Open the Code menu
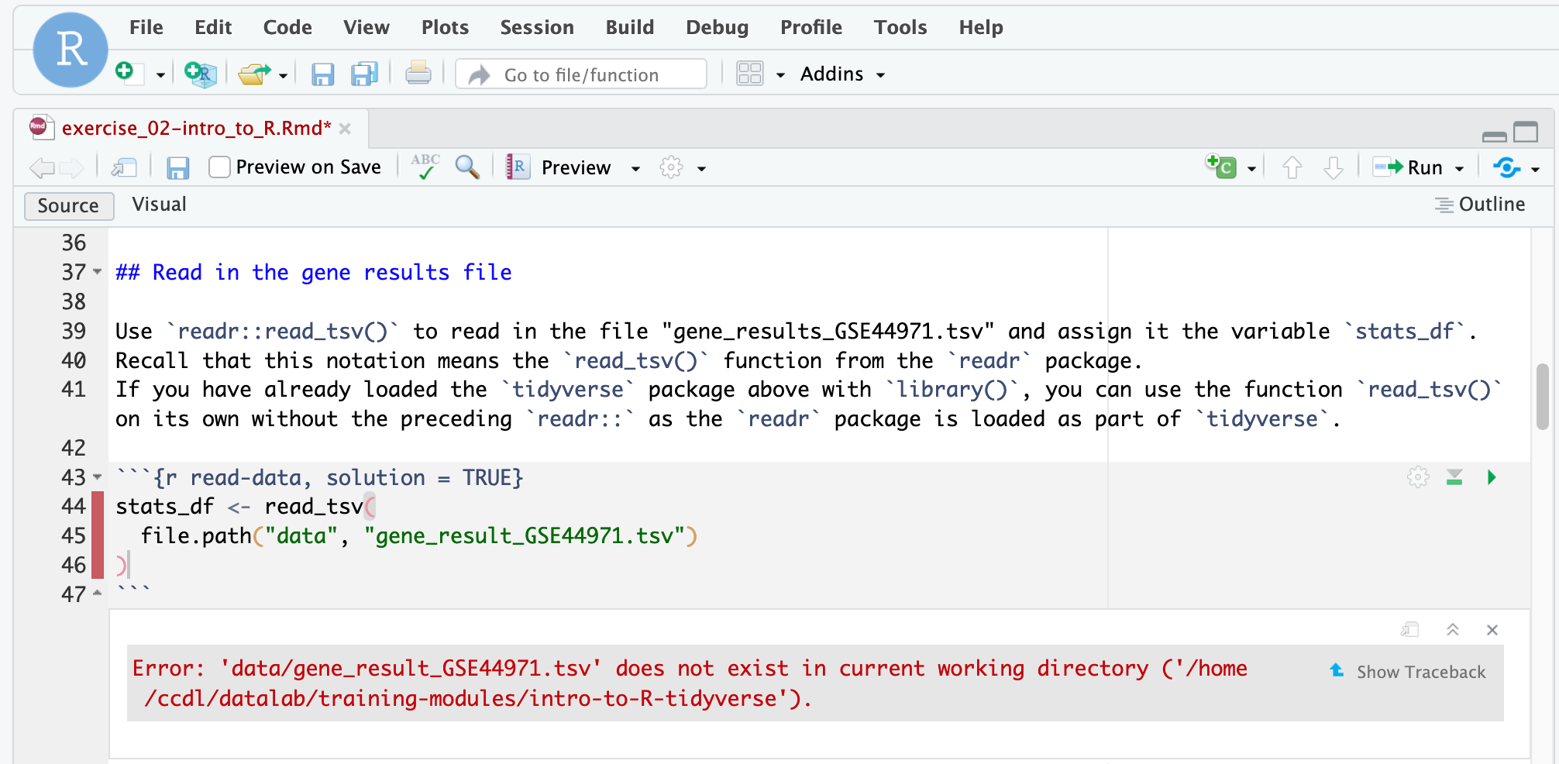Viewport: 1559px width, 764px height. click(287, 27)
